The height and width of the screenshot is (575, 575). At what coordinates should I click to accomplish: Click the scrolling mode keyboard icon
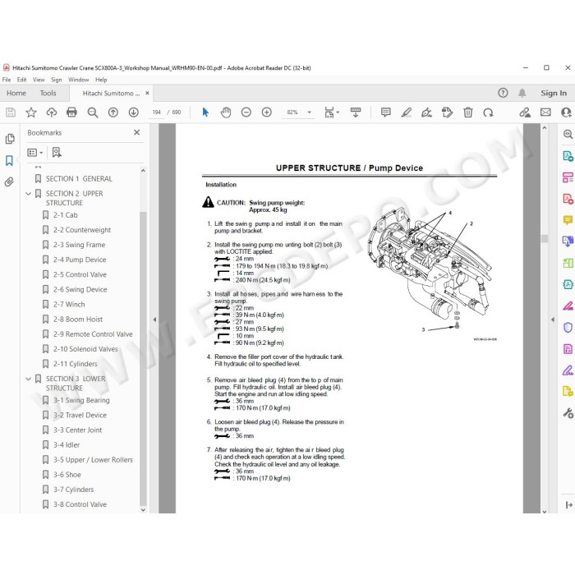[356, 113]
